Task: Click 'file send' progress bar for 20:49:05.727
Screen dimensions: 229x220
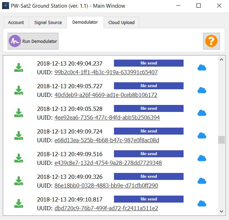Action: 149,86
